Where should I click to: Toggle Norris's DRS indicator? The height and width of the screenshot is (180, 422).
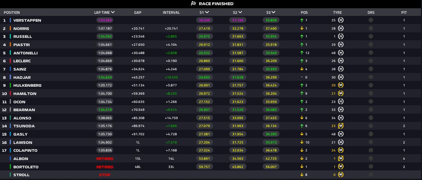[371, 29]
